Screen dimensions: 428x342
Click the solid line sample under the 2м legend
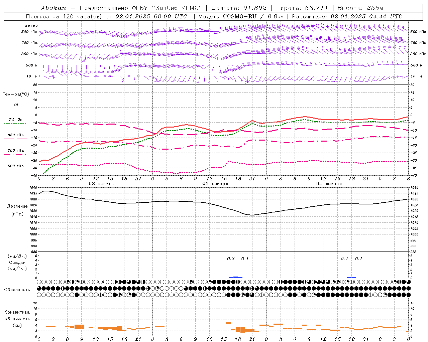coord(15,108)
